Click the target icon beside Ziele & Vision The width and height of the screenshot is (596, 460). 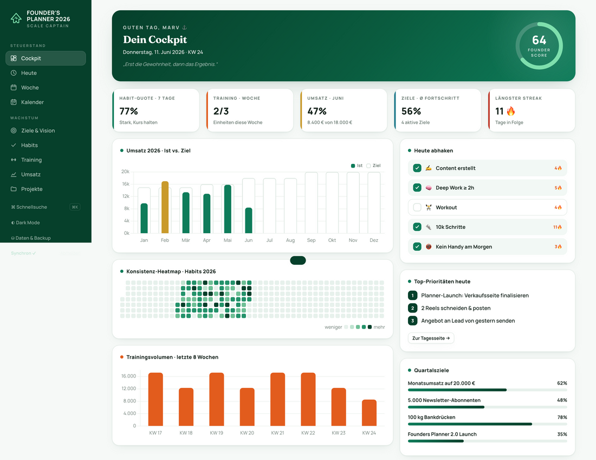pos(14,131)
